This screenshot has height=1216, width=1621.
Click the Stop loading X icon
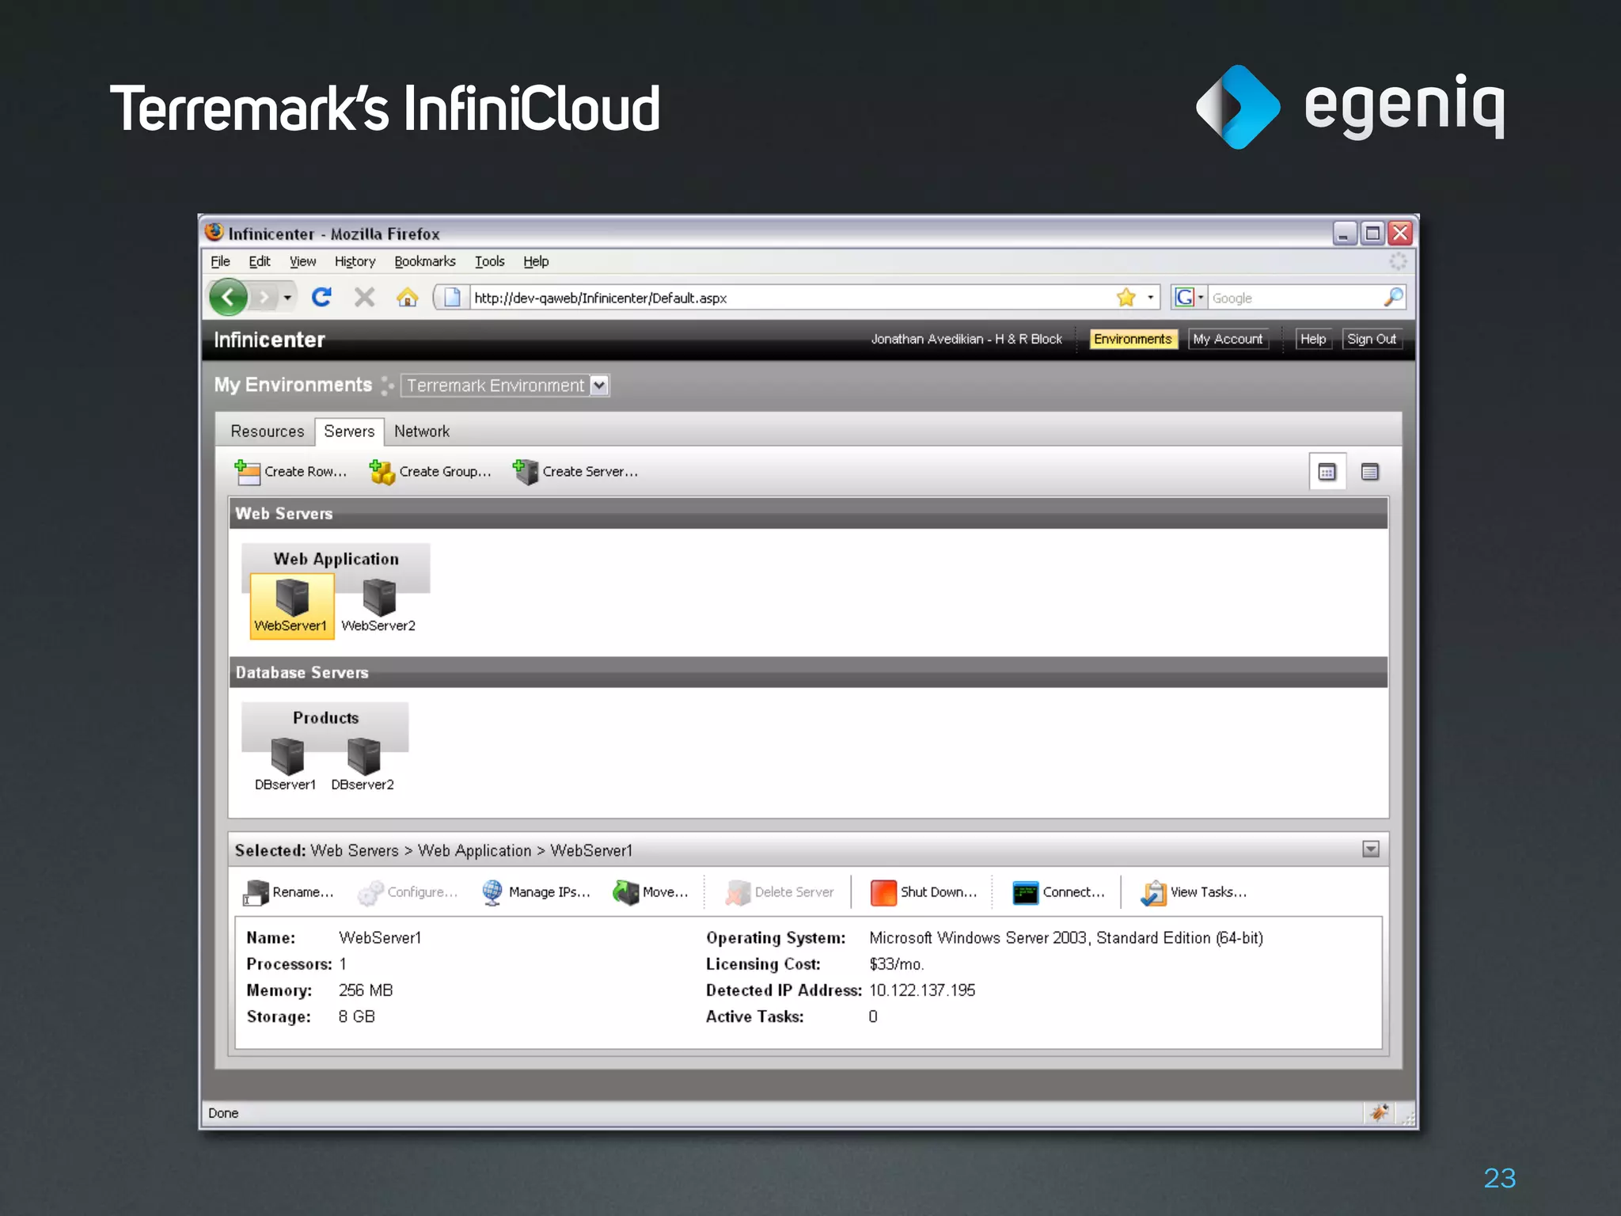click(364, 298)
